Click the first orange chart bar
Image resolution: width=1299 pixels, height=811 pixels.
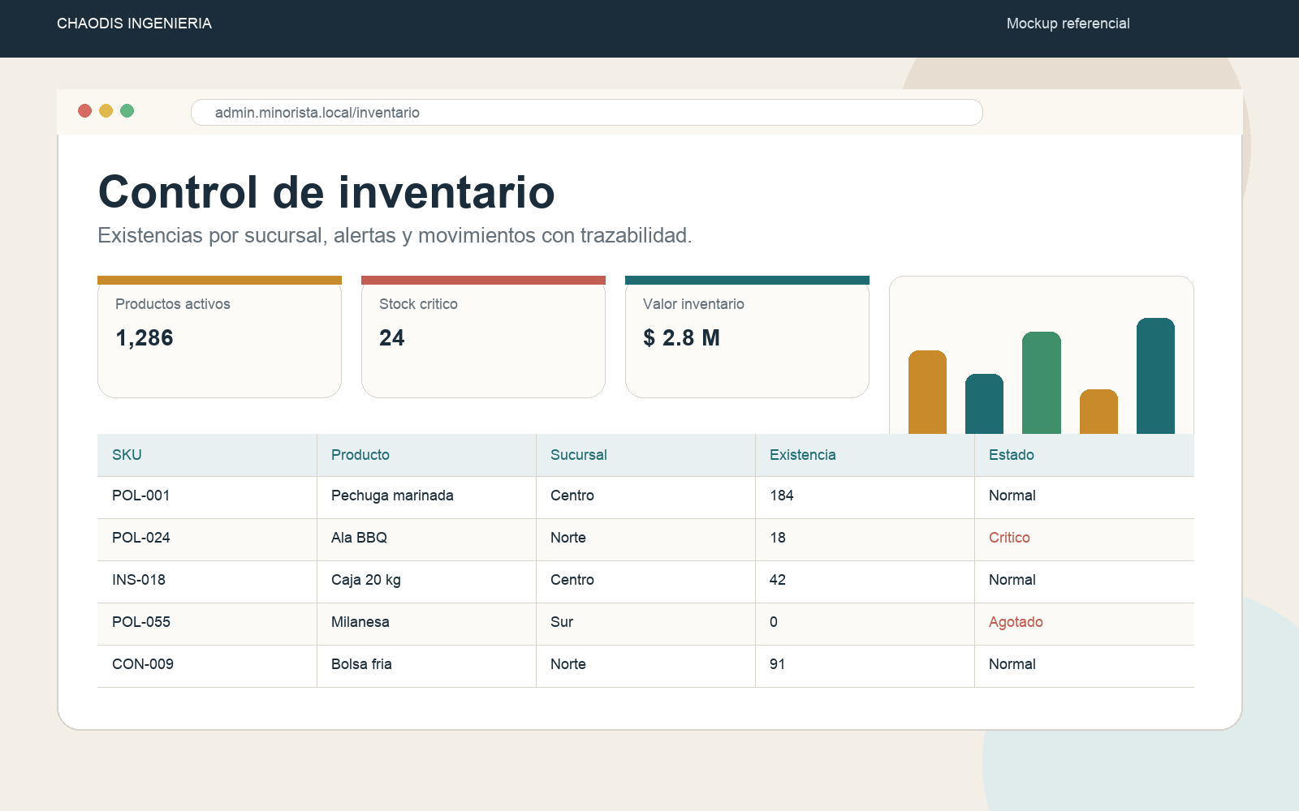click(927, 392)
